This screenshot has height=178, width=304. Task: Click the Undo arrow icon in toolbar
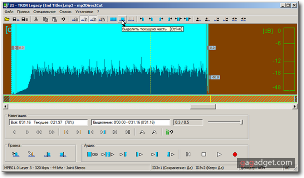pos(63,19)
